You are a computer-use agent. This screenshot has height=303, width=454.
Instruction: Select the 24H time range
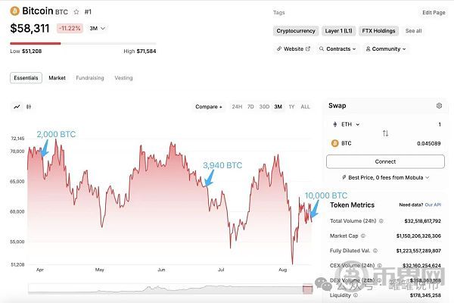click(x=237, y=107)
